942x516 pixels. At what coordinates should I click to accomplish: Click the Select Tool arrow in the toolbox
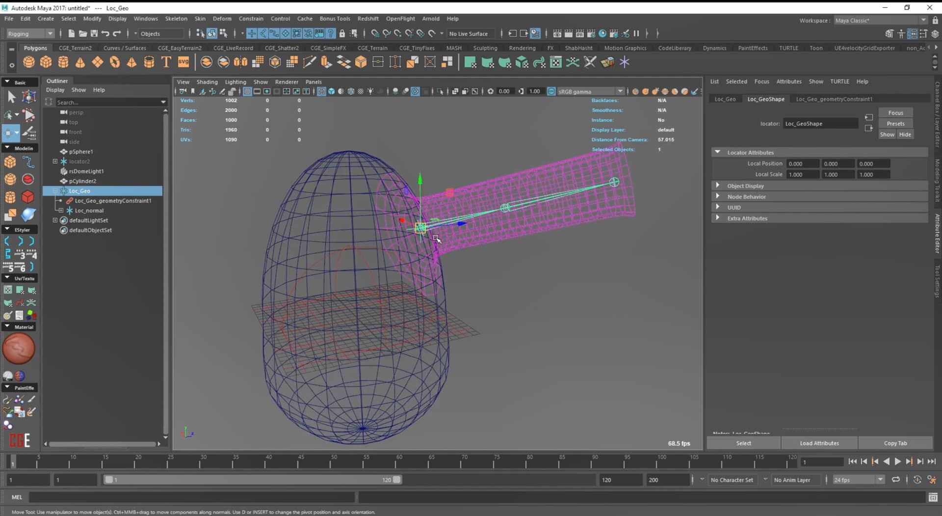pyautogui.click(x=11, y=97)
